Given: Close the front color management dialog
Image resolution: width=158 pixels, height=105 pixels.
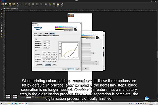Looking at the screenshot, I should [80, 23].
